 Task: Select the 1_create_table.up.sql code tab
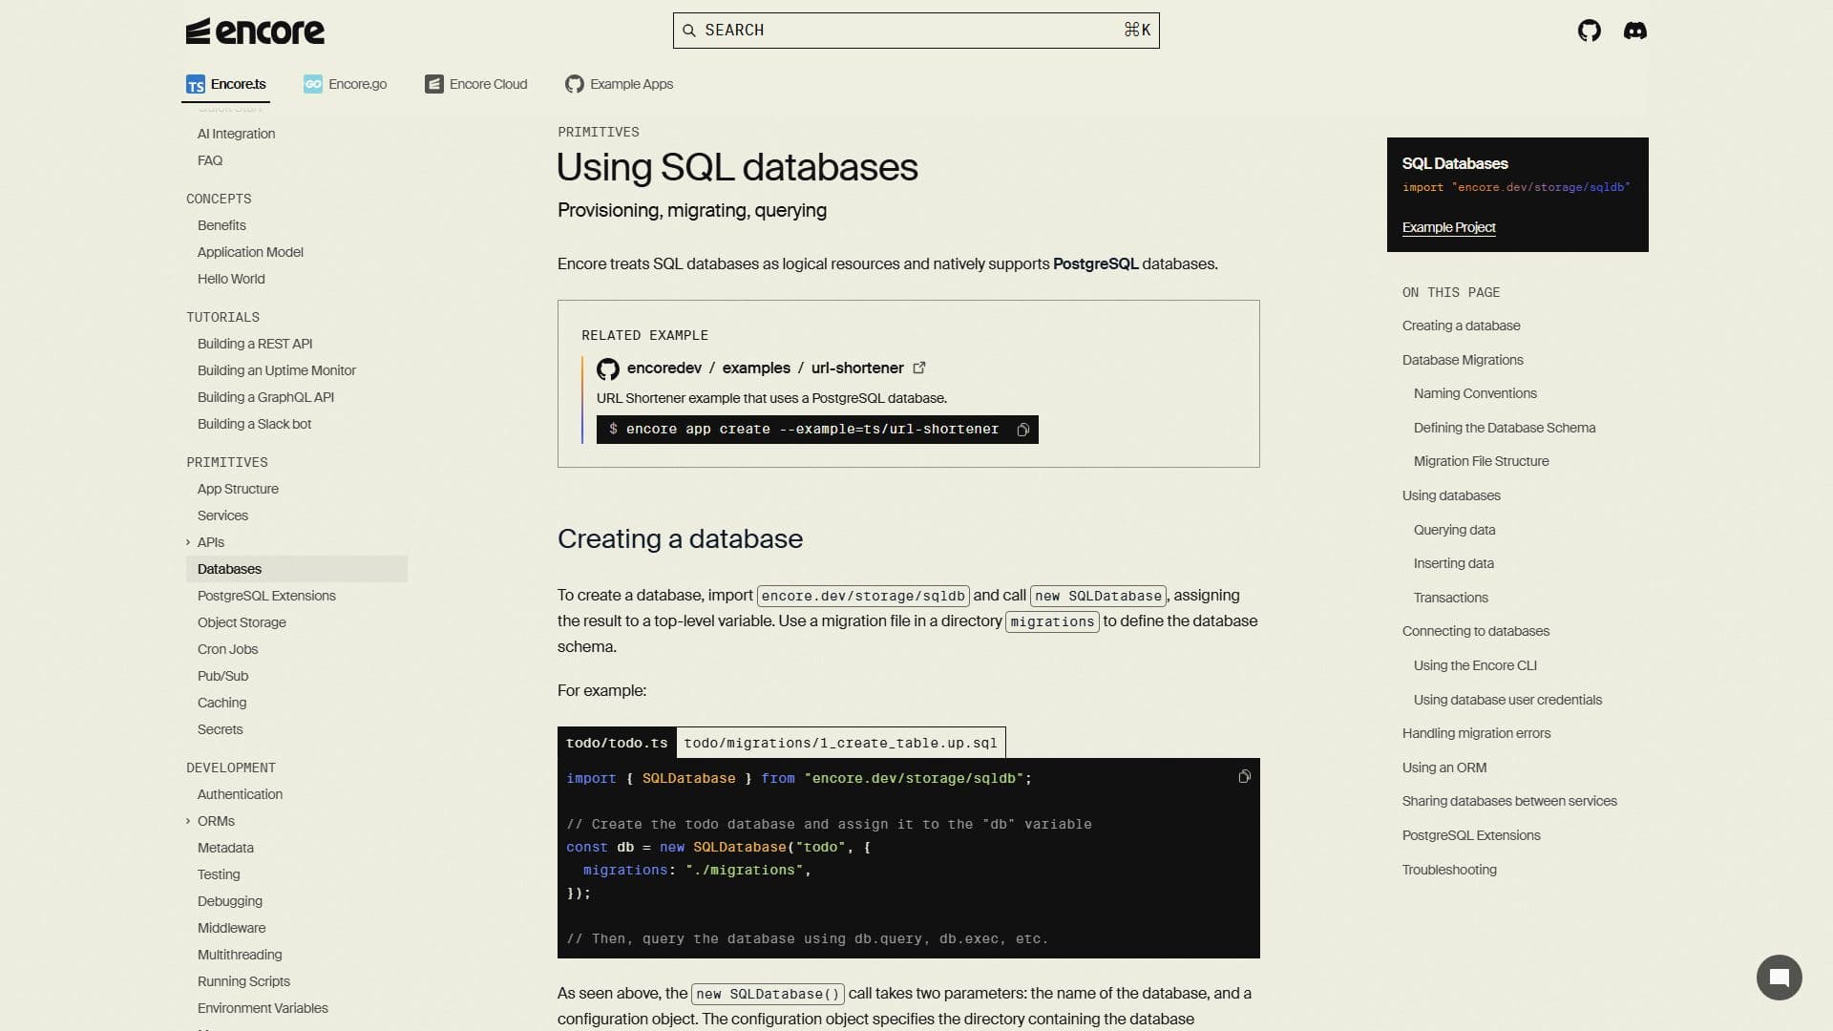pyautogui.click(x=840, y=743)
